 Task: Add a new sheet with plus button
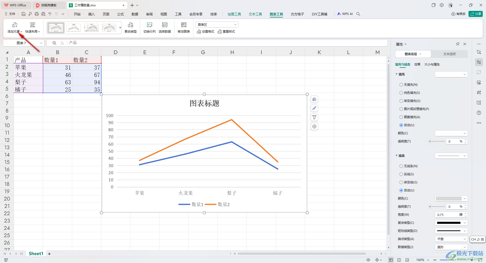click(49, 254)
